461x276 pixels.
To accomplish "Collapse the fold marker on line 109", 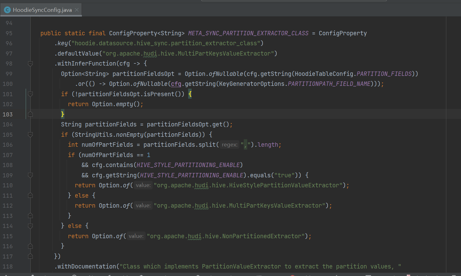I will click(30, 175).
